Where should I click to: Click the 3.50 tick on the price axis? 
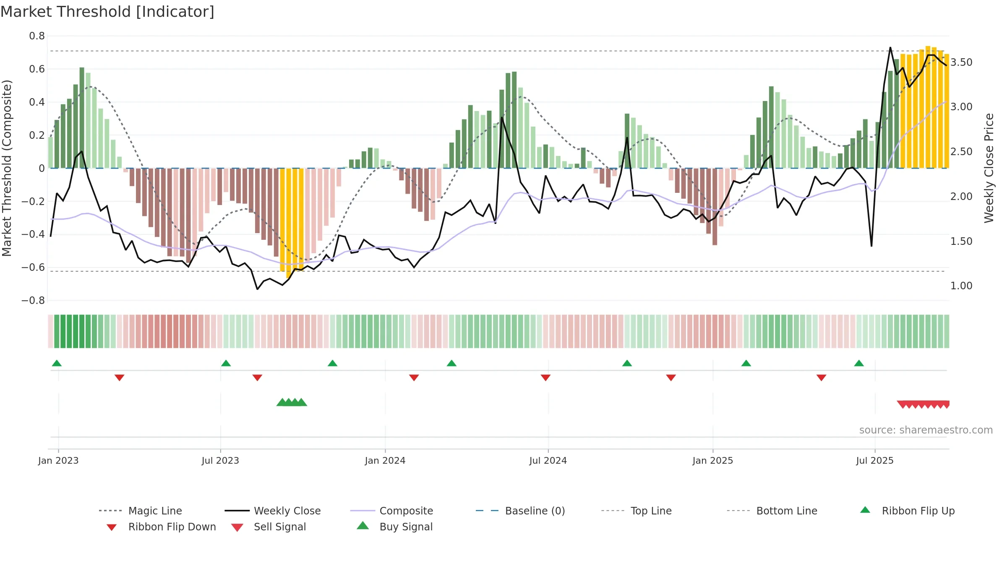(961, 62)
